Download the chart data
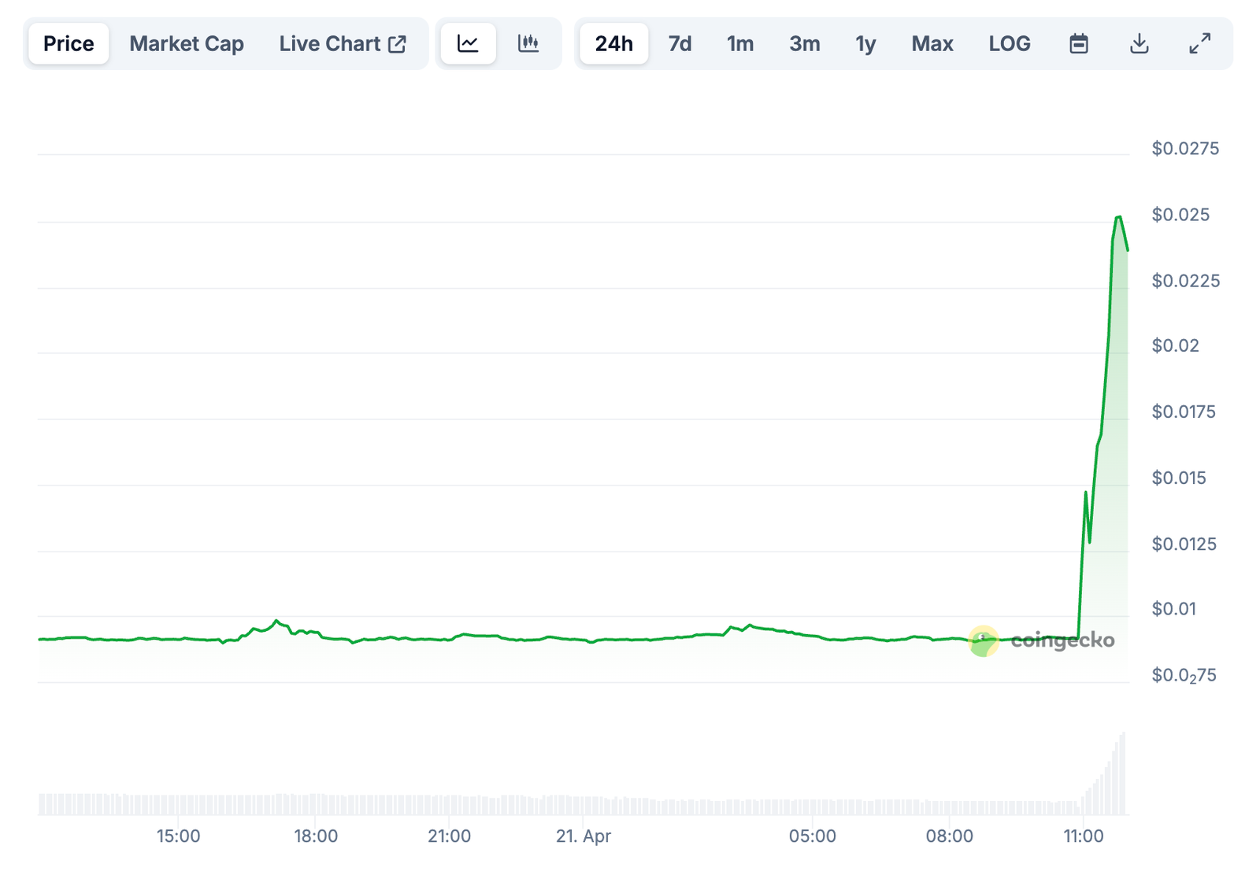 coord(1139,43)
